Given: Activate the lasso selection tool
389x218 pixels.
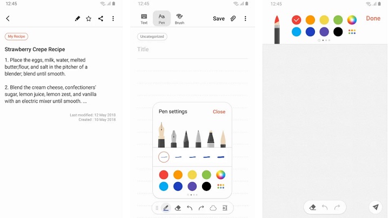Looking at the screenshot, I should tap(213, 208).
